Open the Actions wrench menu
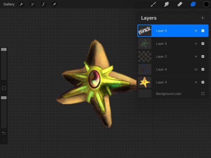 tap(21, 5)
